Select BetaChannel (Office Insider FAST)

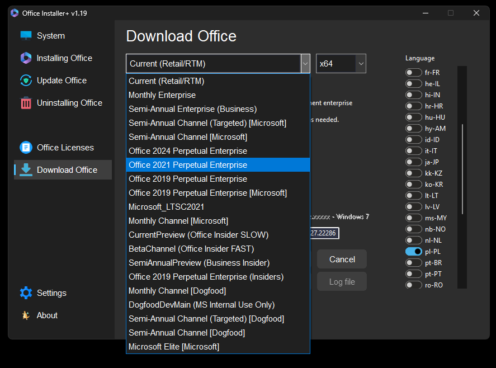(218, 249)
